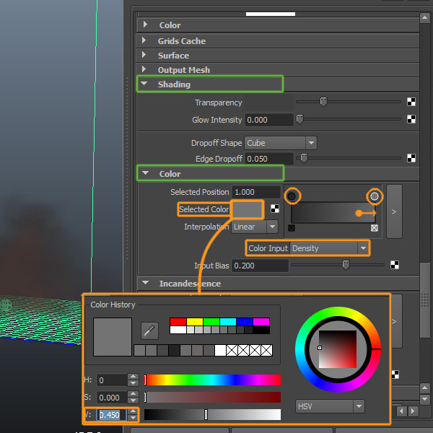Click the hue gradient slider bar
Screen dimensions: 433x433
coord(212,380)
